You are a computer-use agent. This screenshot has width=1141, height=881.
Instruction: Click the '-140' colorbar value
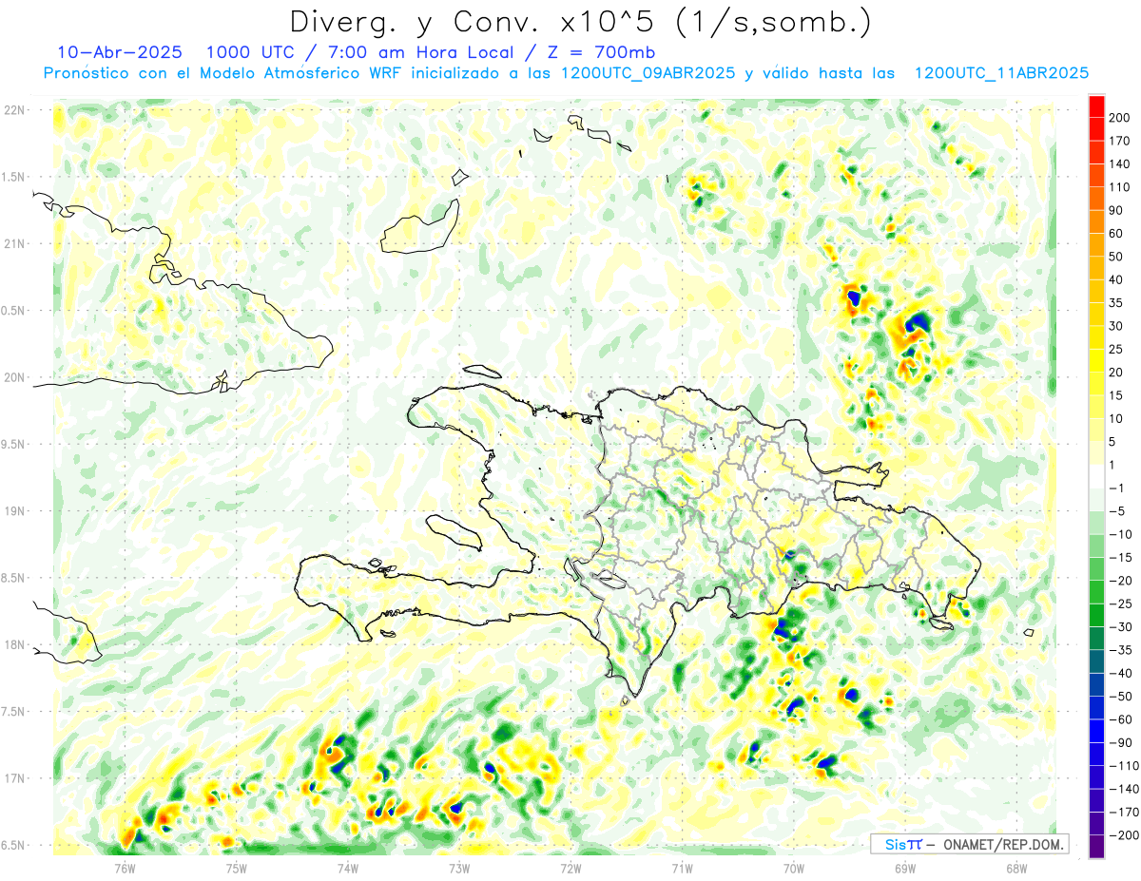[x=1123, y=789]
